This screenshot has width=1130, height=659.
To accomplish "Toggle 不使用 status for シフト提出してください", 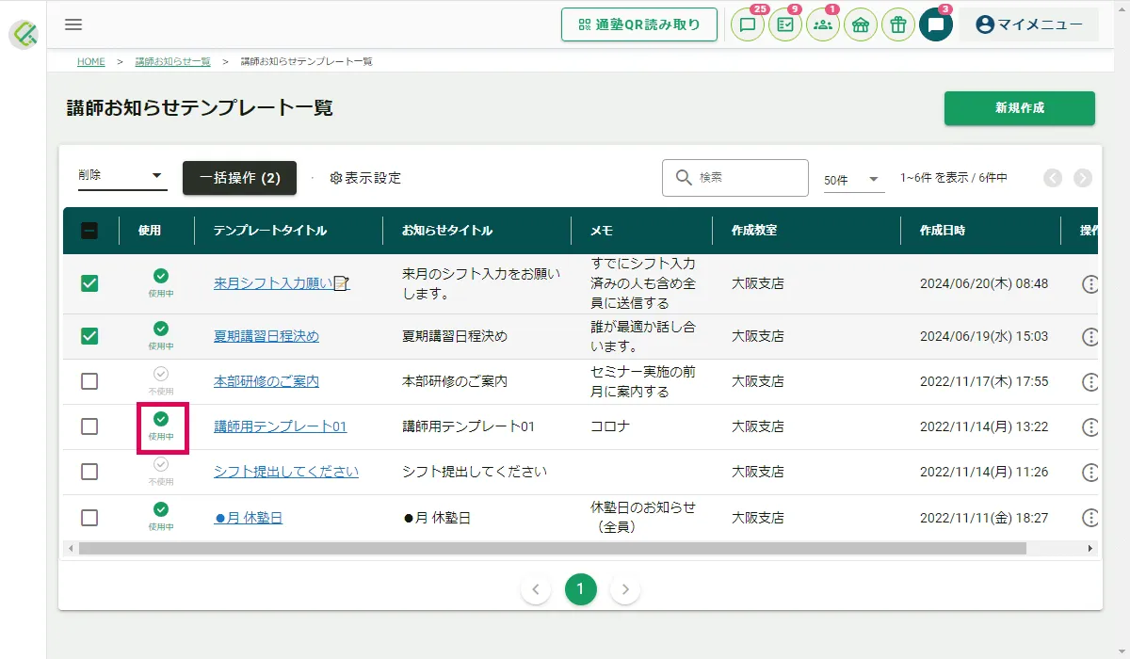I will [161, 471].
